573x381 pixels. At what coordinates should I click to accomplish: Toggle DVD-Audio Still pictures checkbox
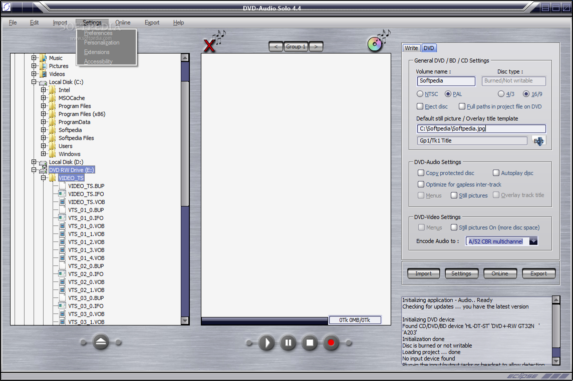[454, 195]
